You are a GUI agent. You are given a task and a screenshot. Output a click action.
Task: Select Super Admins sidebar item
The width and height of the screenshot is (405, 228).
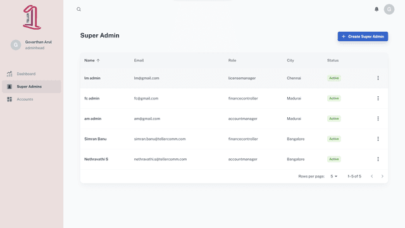(x=32, y=87)
